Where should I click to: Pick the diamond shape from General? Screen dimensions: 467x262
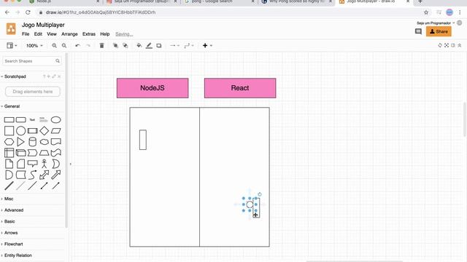[x=44, y=131]
